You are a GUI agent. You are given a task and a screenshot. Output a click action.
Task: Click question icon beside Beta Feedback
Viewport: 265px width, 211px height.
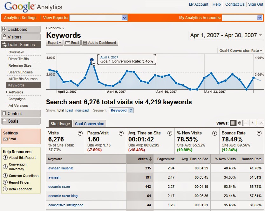(x=5, y=189)
